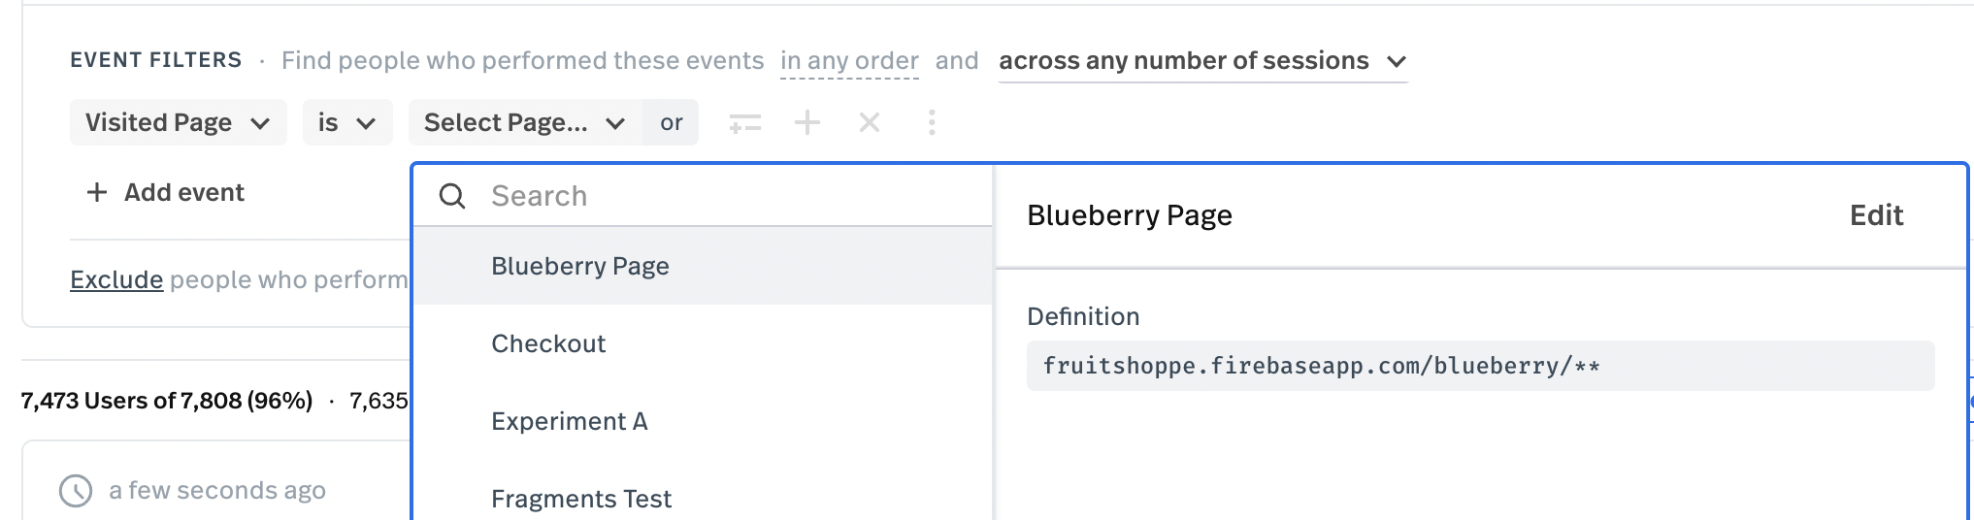
Task: Remove the event filter with the X icon
Action: pos(870,122)
